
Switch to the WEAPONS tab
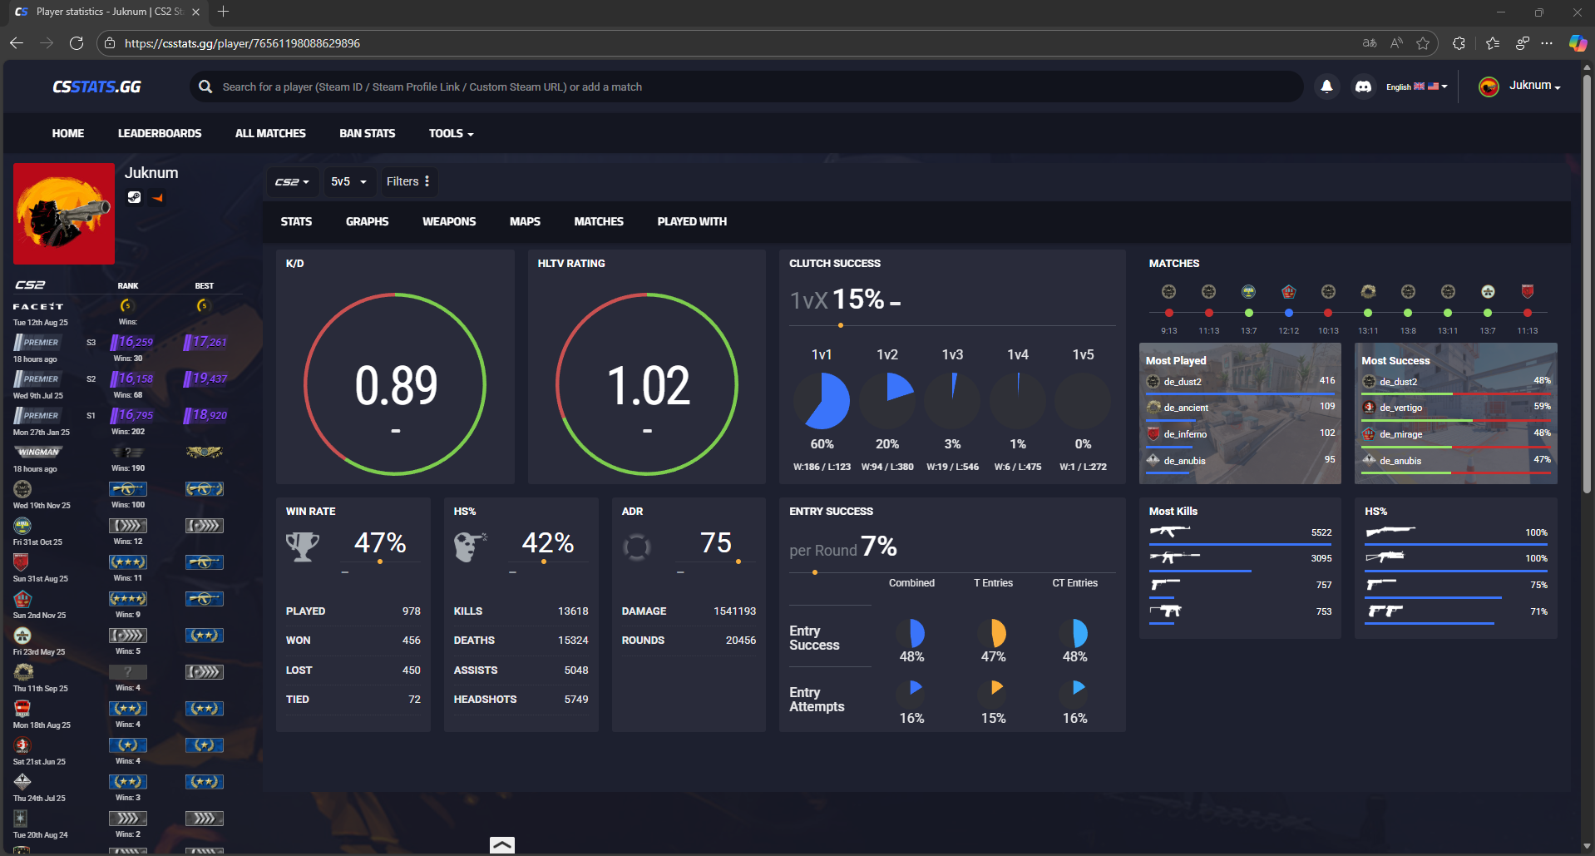[449, 221]
